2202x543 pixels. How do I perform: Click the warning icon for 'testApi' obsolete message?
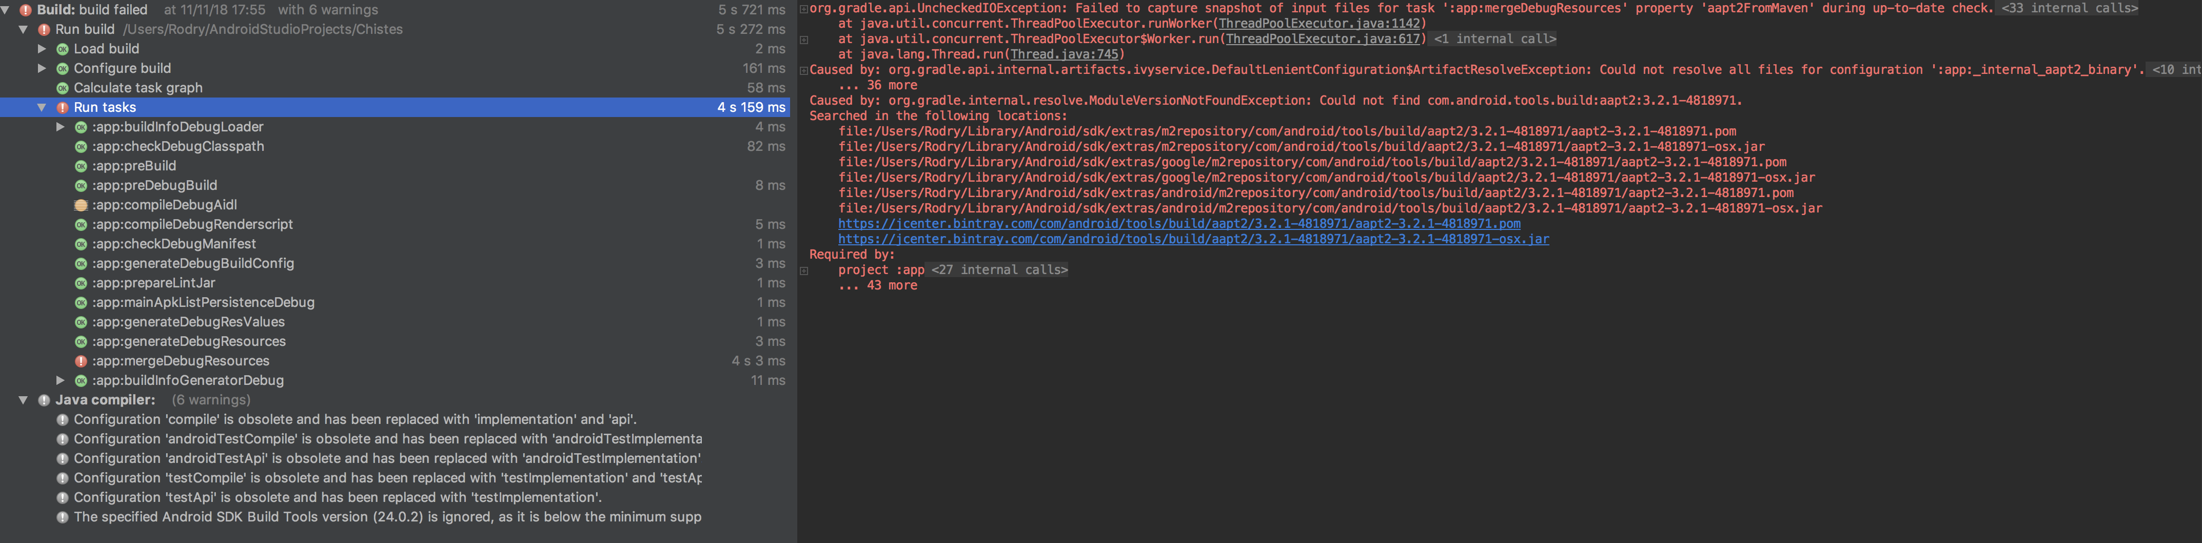[x=63, y=498]
